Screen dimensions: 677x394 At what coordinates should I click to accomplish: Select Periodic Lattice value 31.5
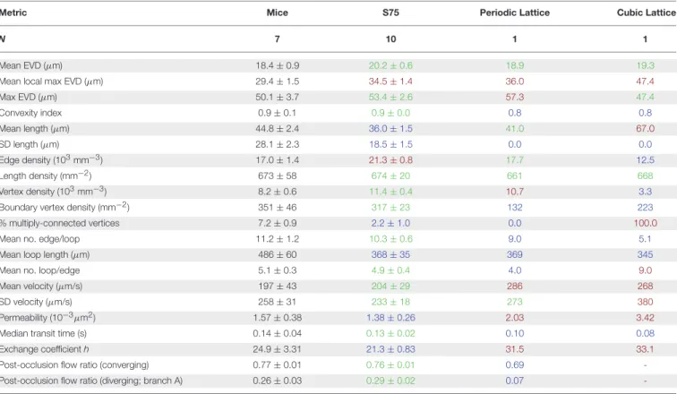pos(515,349)
